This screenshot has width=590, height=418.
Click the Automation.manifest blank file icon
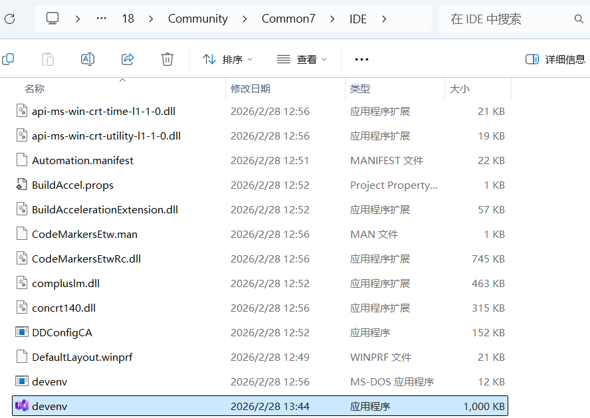pyautogui.click(x=22, y=160)
